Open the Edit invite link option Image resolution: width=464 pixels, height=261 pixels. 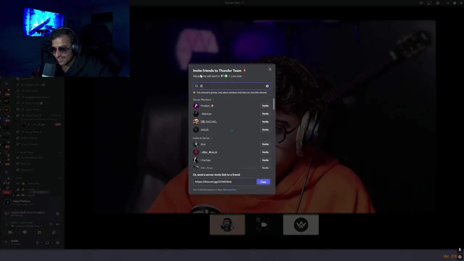pos(229,190)
